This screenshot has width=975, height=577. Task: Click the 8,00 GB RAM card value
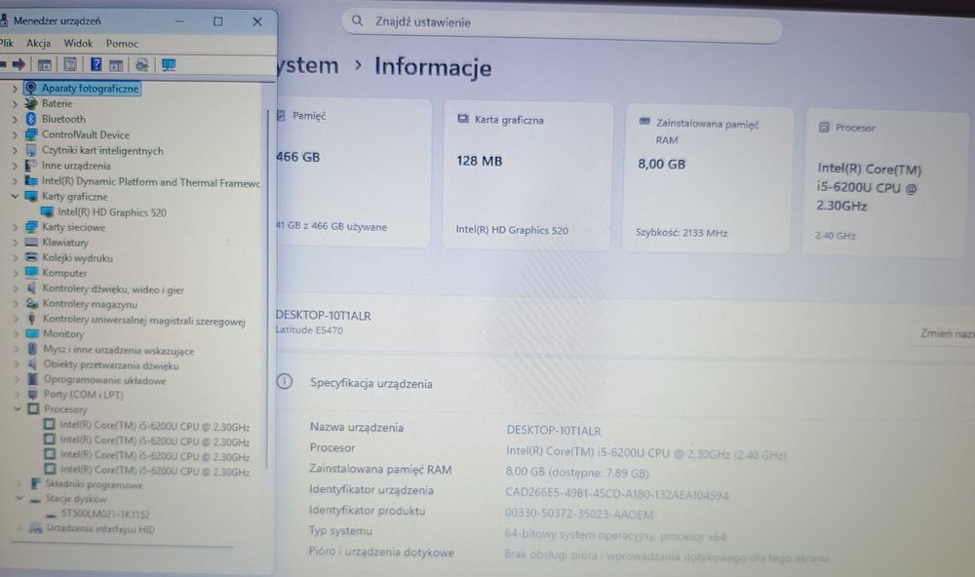click(x=662, y=164)
